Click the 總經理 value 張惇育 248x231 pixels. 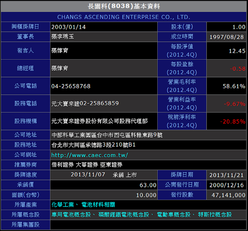pos(60,68)
